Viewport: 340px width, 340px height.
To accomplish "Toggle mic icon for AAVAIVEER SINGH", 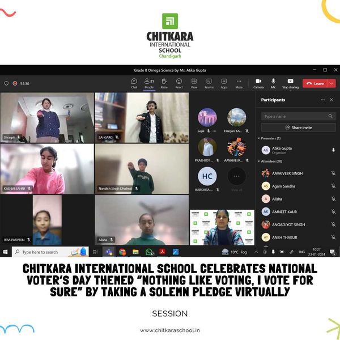I will pos(334,173).
